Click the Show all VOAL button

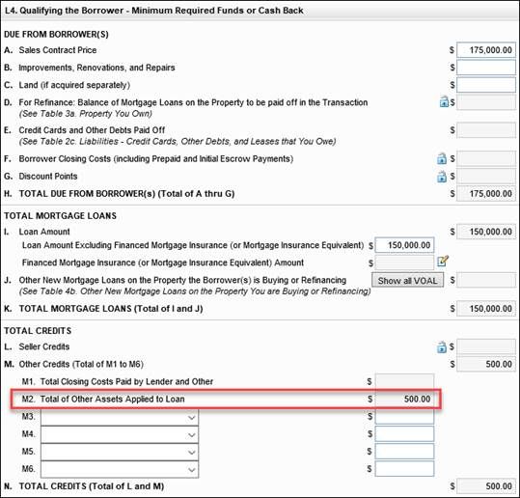coord(407,280)
